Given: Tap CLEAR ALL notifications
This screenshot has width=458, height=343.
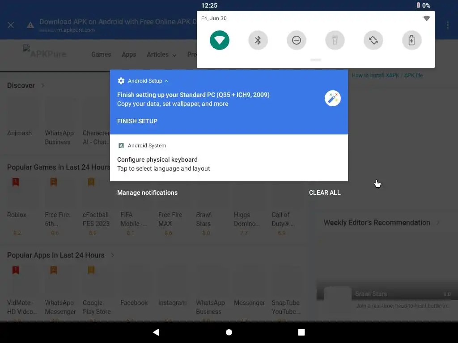Looking at the screenshot, I should 325,192.
